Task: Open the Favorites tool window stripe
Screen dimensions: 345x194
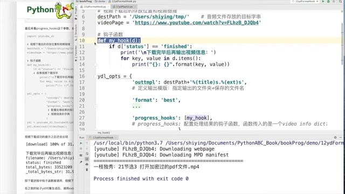Action: coord(76,53)
